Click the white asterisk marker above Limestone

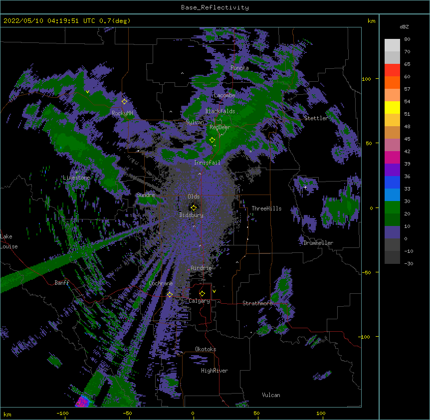[x=77, y=173]
